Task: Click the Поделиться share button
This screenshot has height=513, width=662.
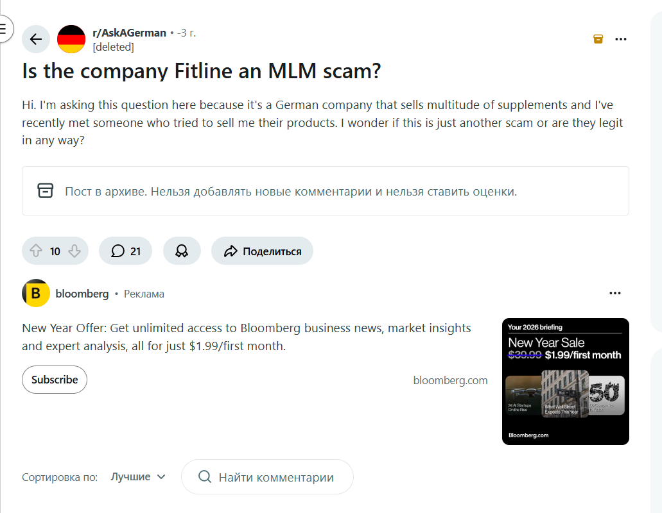Action: tap(262, 251)
